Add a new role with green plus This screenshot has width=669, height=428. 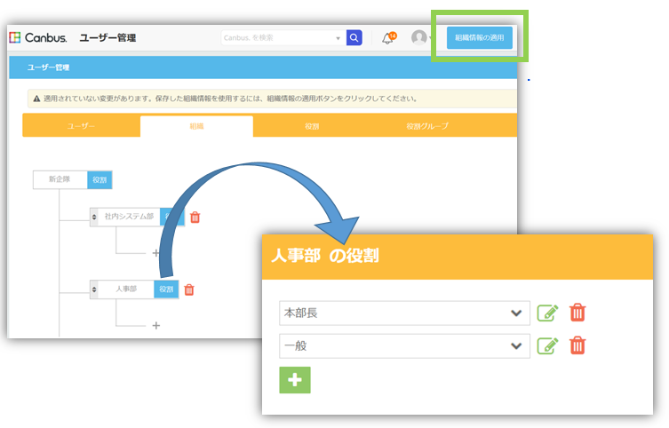click(x=295, y=380)
